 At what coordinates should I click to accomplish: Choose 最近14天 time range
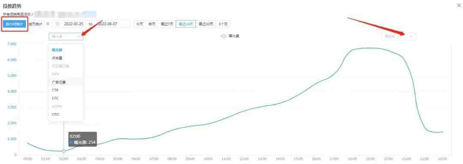point(186,24)
